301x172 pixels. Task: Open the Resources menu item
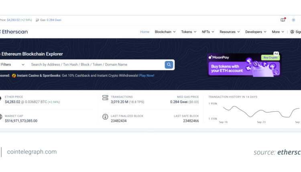pos(230,32)
